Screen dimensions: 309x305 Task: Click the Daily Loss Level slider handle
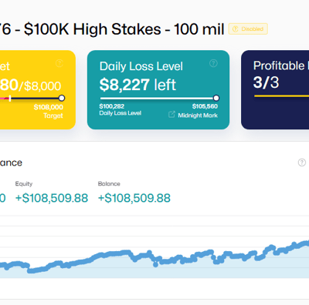tap(216, 98)
